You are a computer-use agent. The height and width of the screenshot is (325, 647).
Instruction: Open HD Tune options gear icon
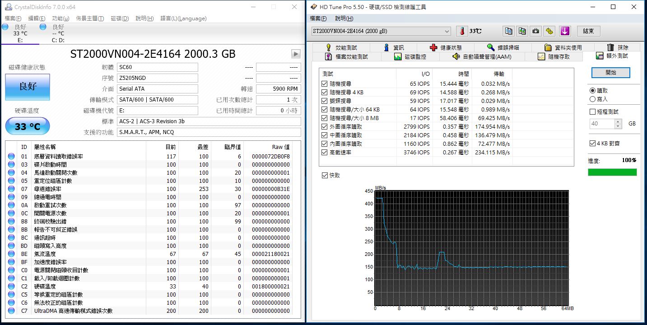[549, 31]
